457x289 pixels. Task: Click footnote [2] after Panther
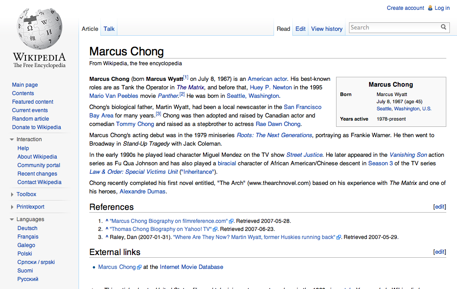pos(182,94)
